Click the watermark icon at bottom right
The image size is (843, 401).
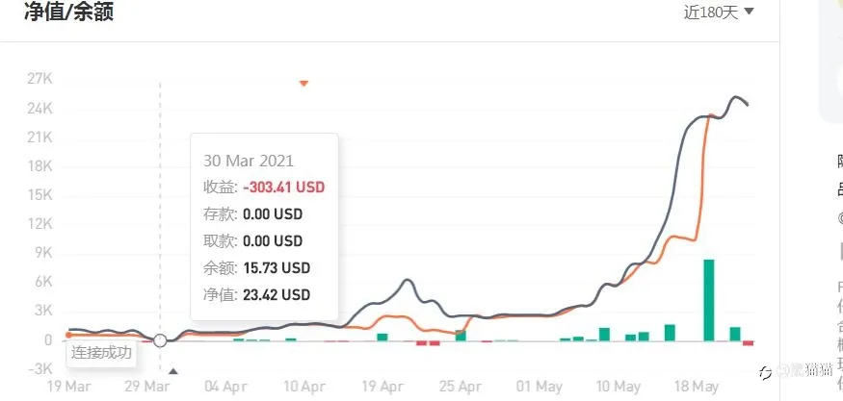click(765, 371)
